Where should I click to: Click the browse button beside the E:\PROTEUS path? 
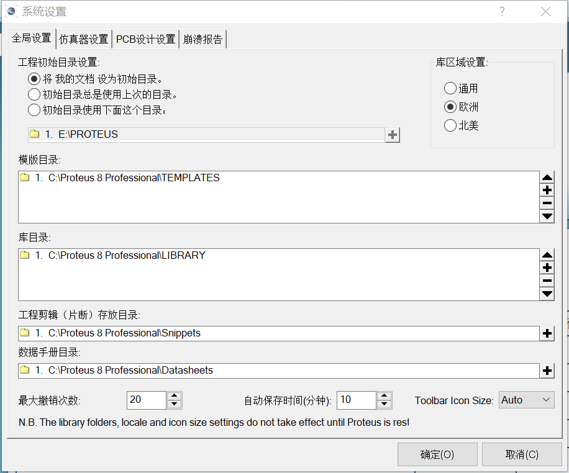[393, 135]
